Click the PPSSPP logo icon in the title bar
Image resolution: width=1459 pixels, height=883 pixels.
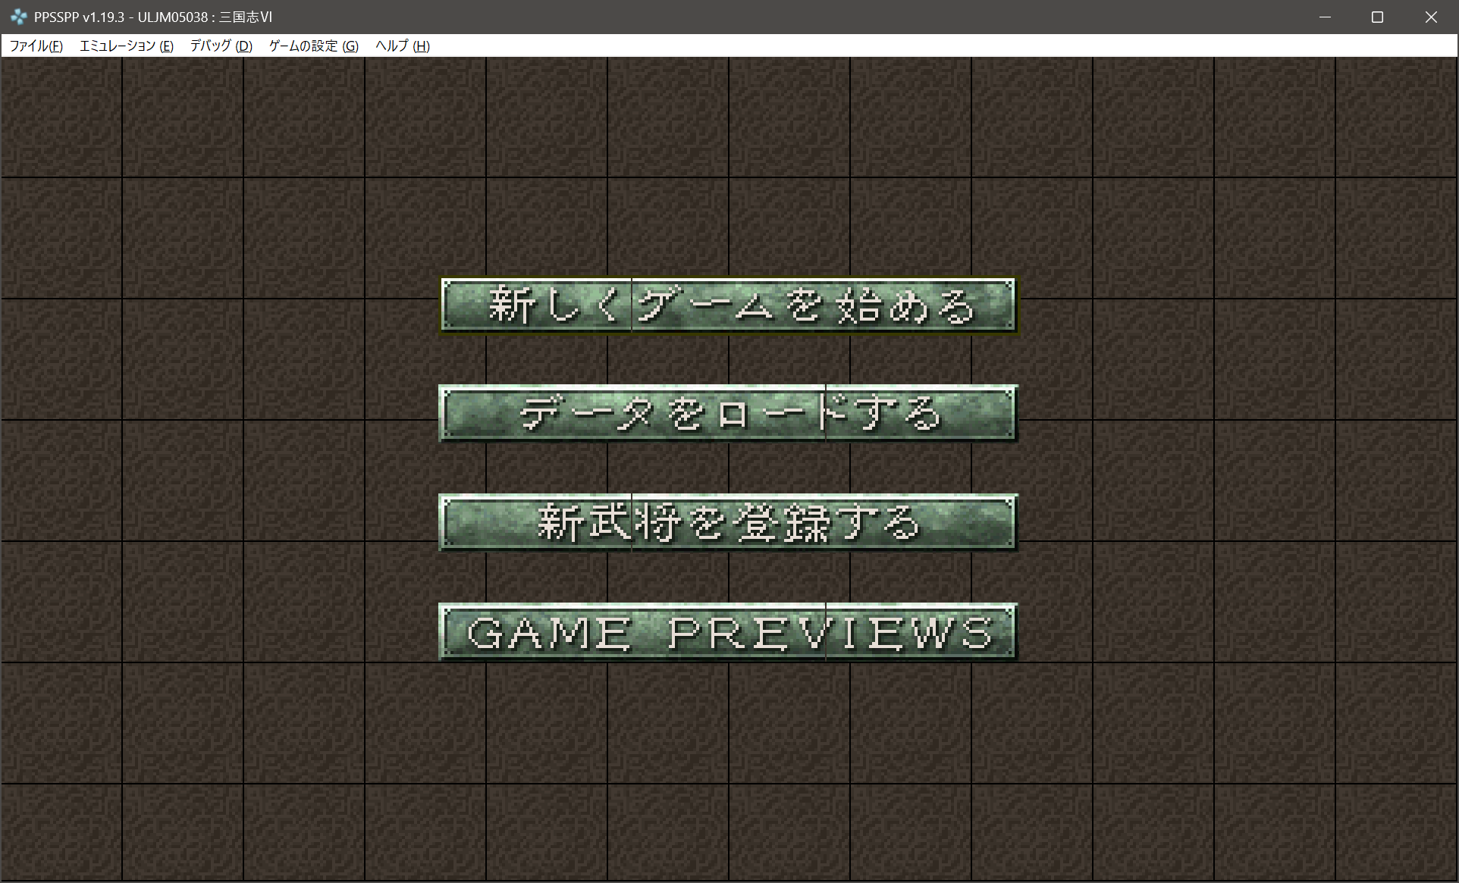click(19, 17)
